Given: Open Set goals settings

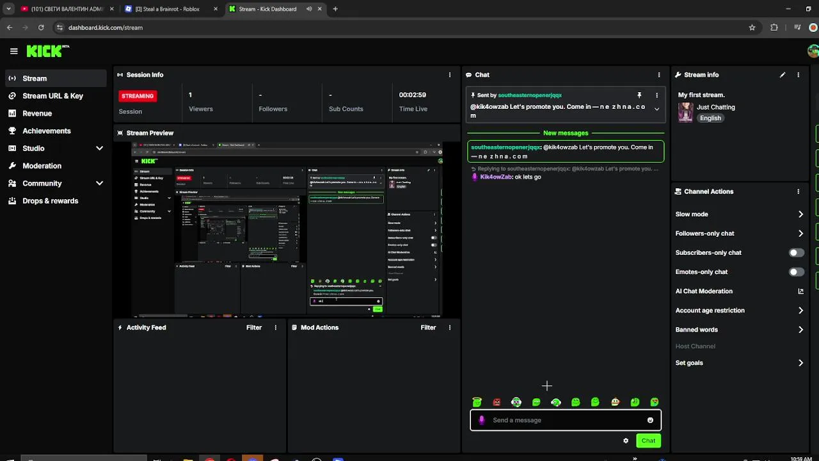Looking at the screenshot, I should click(x=739, y=363).
